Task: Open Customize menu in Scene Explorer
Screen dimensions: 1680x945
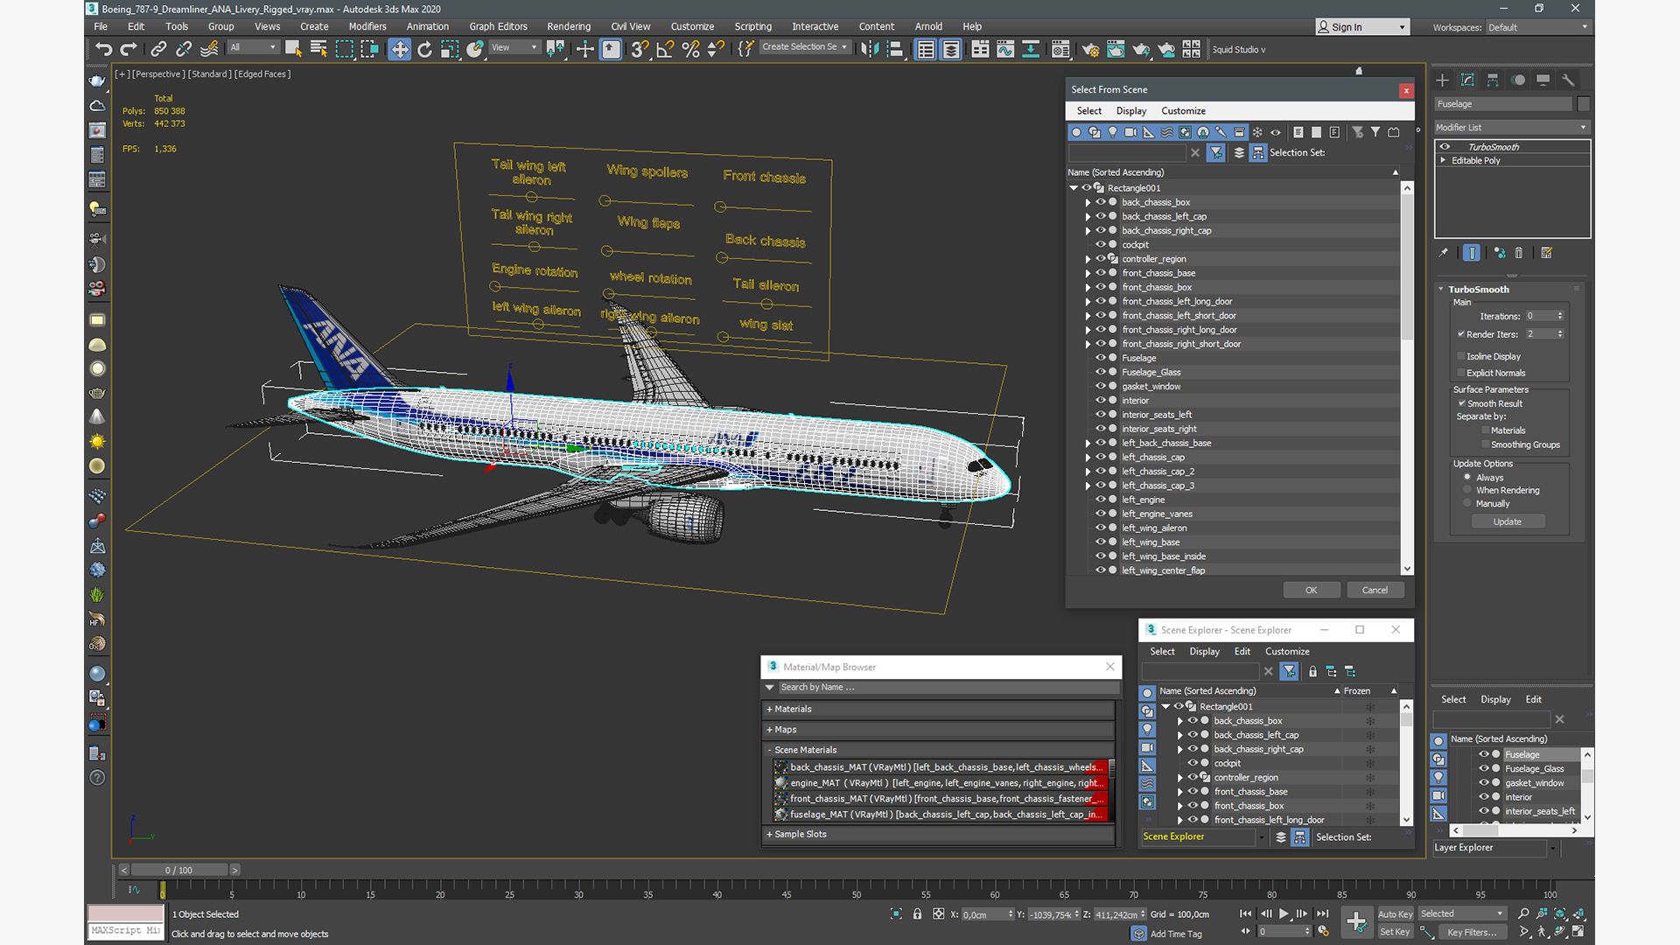Action: pyautogui.click(x=1287, y=652)
